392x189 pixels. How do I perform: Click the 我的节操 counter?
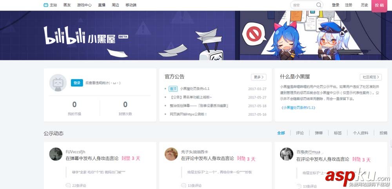click(74, 108)
